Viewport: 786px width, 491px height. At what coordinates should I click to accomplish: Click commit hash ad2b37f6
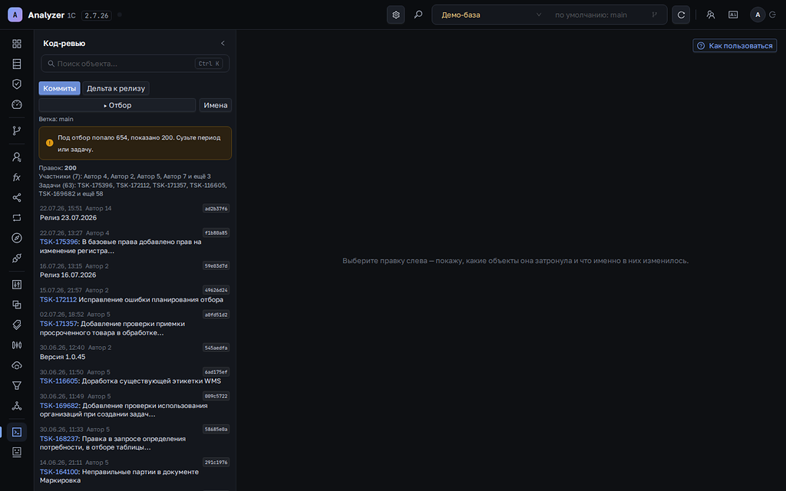216,209
